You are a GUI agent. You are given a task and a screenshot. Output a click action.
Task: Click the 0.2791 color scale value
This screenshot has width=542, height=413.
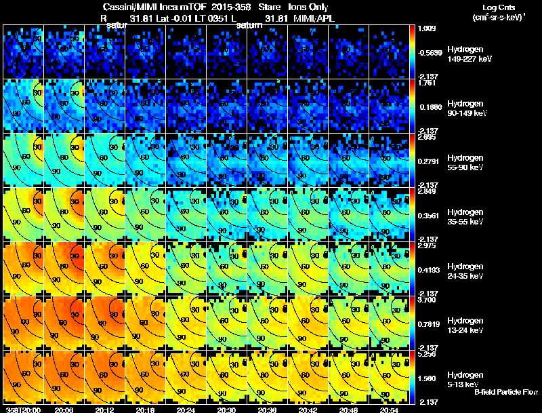pos(429,161)
